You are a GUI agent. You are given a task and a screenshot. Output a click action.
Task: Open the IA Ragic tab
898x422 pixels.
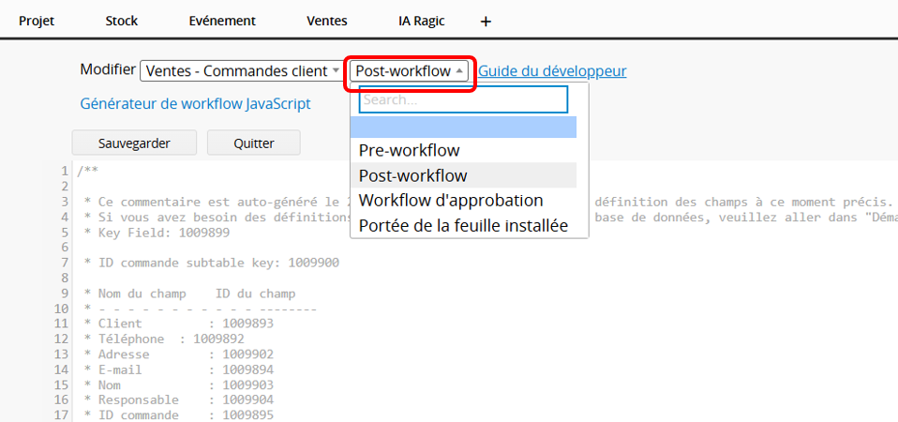pyautogui.click(x=421, y=21)
